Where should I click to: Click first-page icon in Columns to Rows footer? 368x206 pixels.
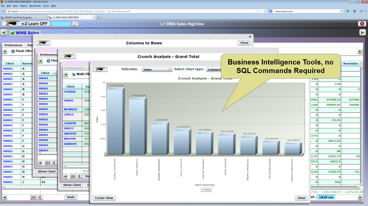(48, 163)
